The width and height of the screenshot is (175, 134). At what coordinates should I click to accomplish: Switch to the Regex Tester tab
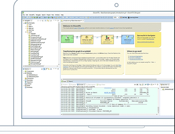101,85
